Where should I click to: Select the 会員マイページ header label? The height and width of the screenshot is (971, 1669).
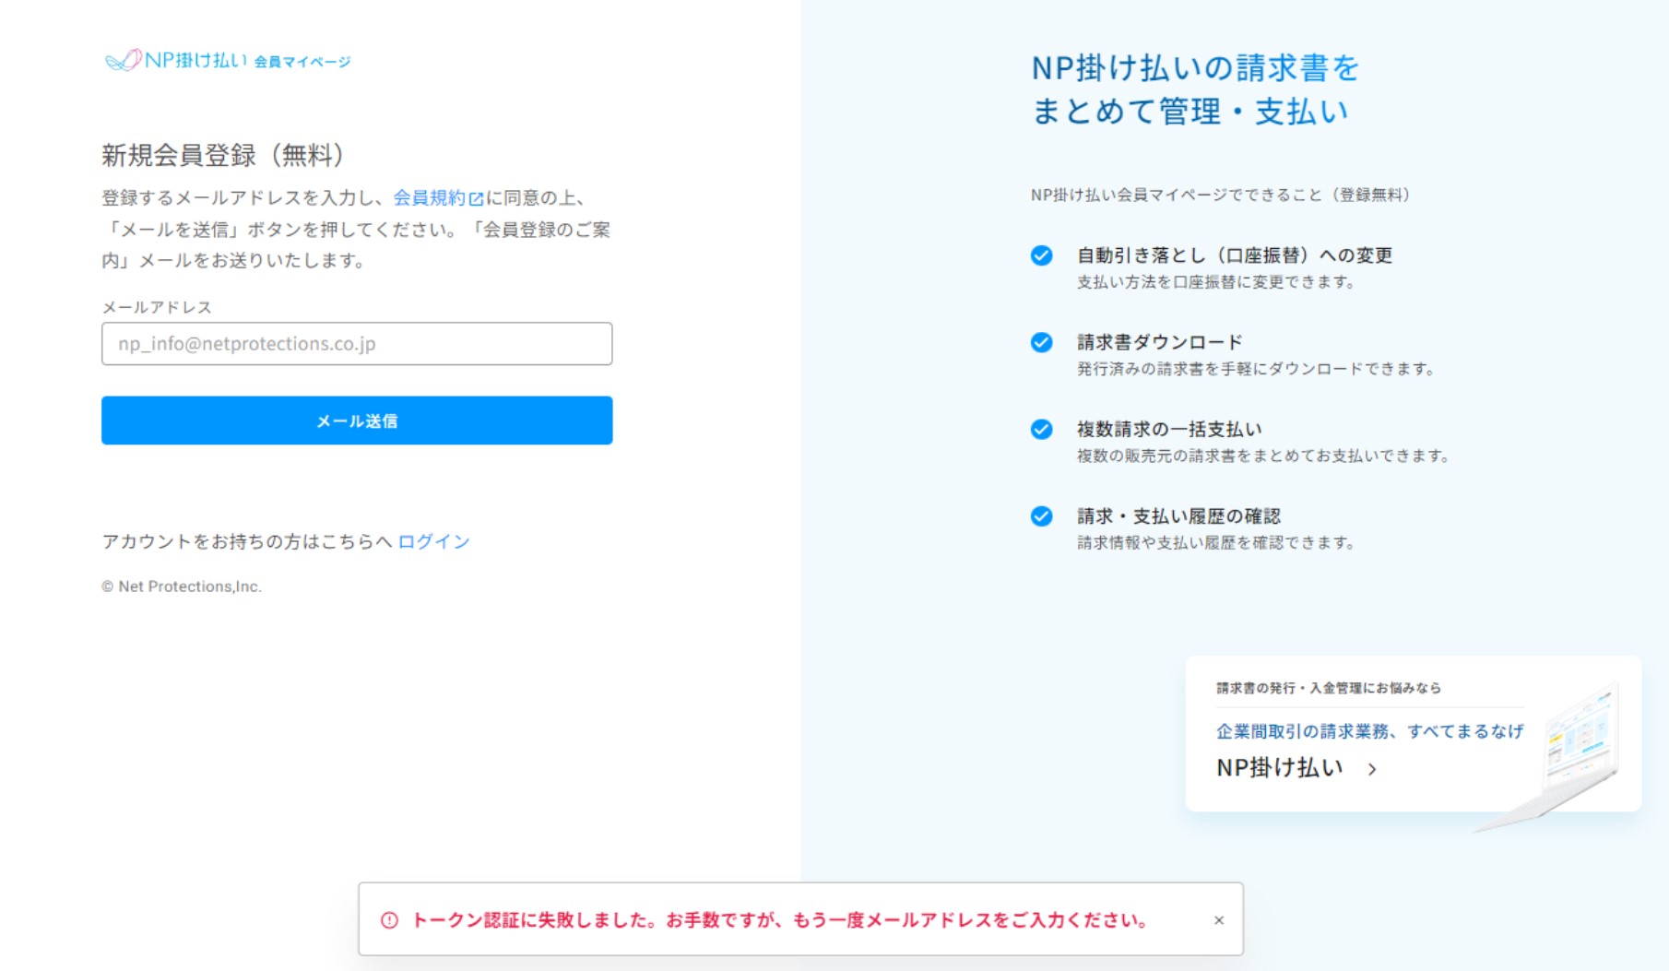[x=302, y=63]
